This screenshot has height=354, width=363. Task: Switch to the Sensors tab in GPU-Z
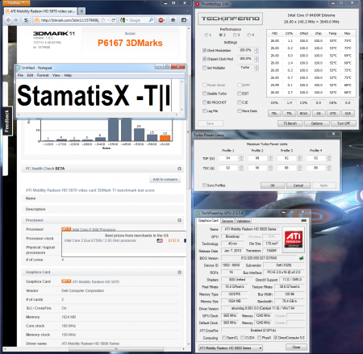227,221
